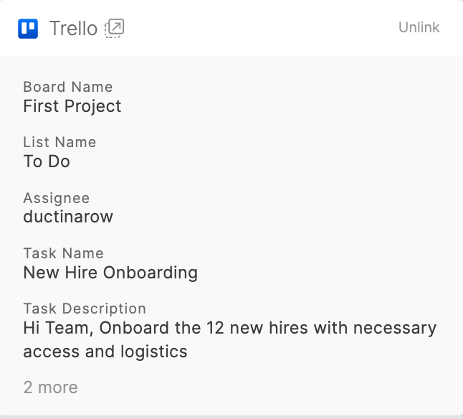The height and width of the screenshot is (419, 463).
Task: Click the 'New Hire Onboarding' task name
Action: click(x=110, y=273)
